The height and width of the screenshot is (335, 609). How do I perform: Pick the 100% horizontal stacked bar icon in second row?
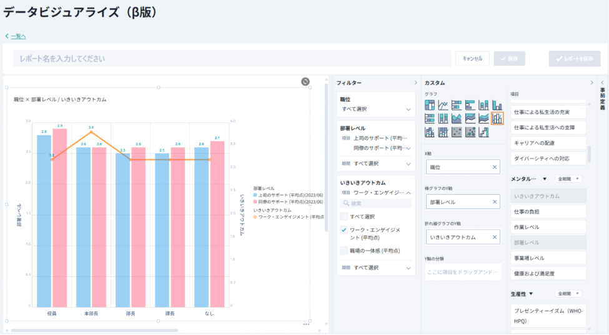point(430,119)
